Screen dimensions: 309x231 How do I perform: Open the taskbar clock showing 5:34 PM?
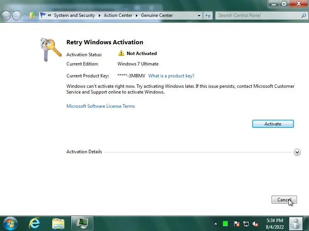tap(275, 224)
